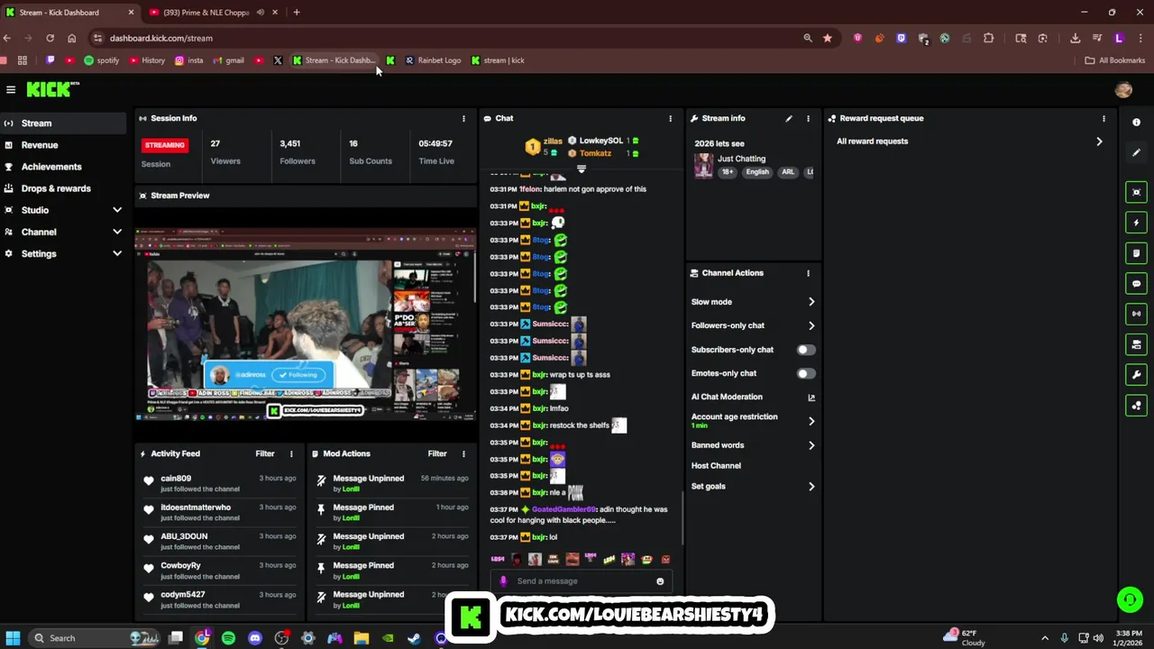
Task: Open Channel Actions options menu
Action: [x=808, y=273]
